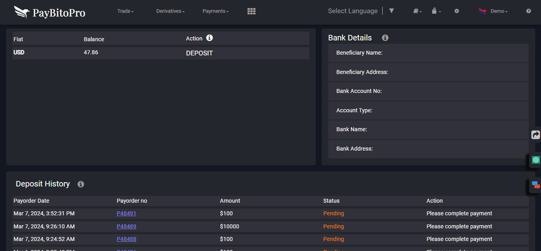Viewport: 541px width, 251px height.
Task: Open the chat bubbles icon
Action: pos(536,185)
